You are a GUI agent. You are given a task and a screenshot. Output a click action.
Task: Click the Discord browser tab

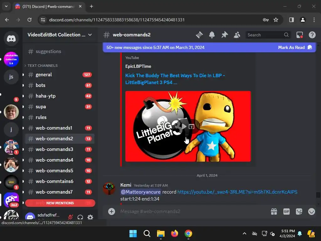(x=48, y=6)
